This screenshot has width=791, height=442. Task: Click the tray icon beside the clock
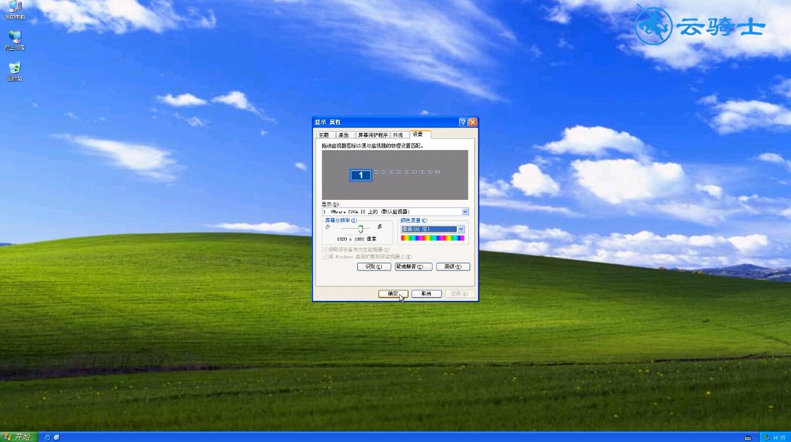pos(766,437)
